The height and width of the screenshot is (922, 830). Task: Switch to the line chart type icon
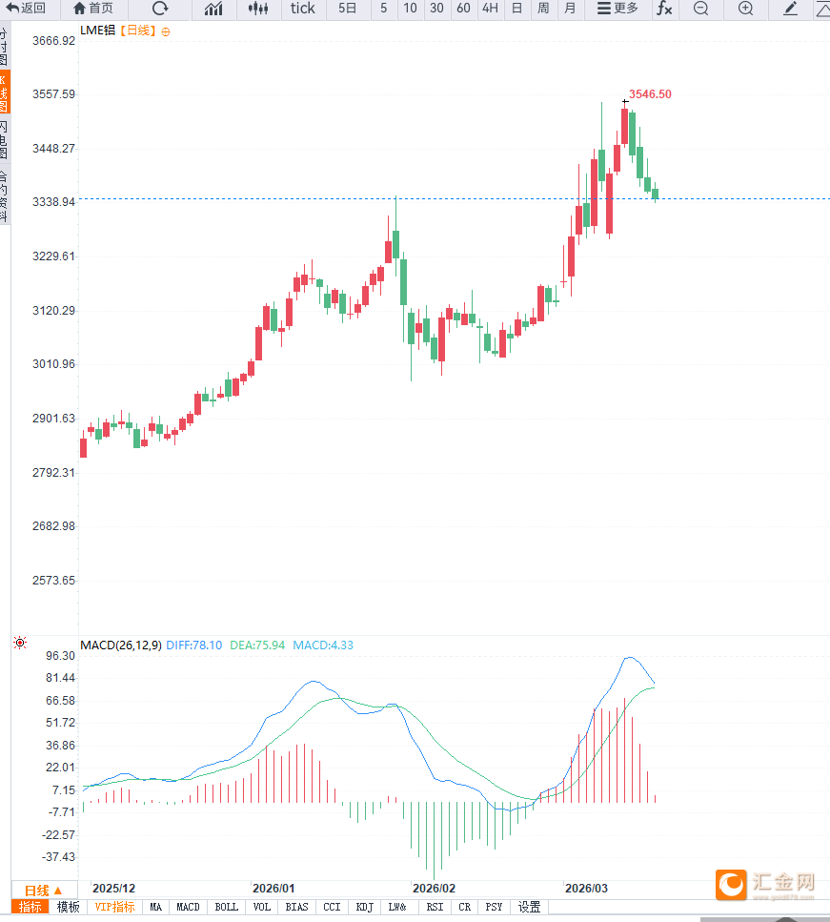(214, 9)
